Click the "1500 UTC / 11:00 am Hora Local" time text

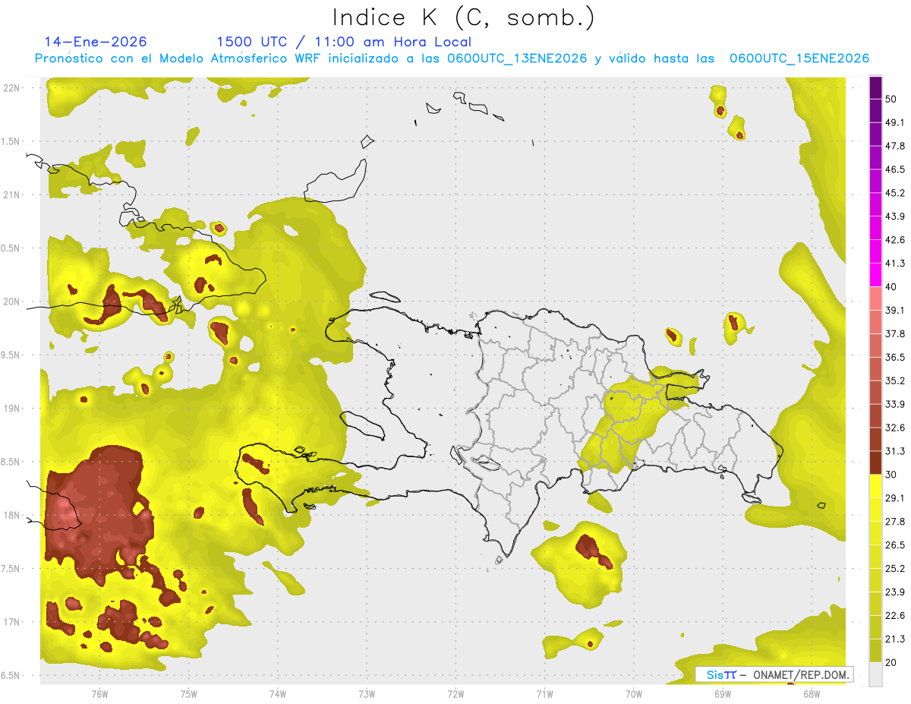click(343, 42)
